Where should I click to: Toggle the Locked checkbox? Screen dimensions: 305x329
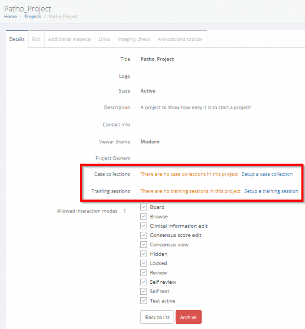[144, 263]
